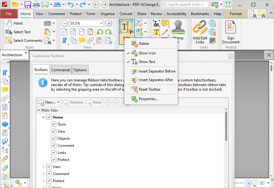Expand the View tab tree node

click(43, 167)
